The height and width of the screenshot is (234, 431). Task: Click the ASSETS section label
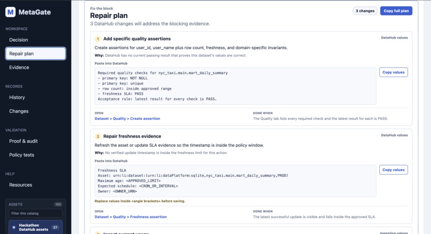point(16,204)
